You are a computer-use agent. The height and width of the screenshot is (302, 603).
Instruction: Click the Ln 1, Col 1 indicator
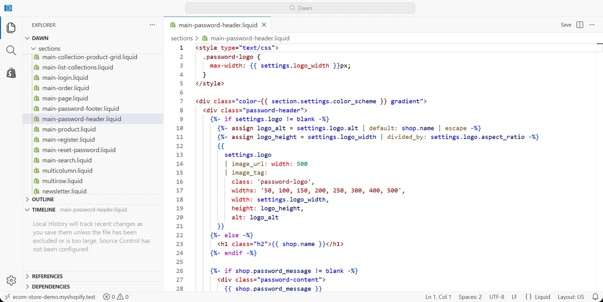438,297
